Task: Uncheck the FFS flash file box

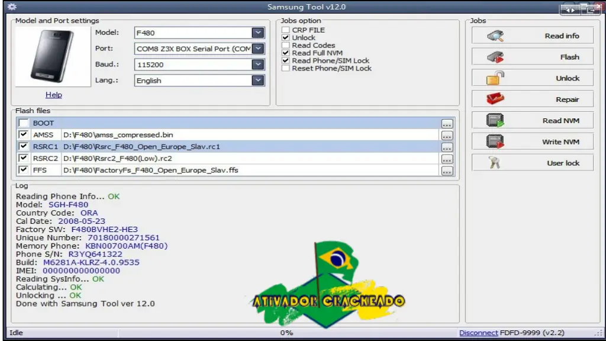Action: [x=24, y=170]
